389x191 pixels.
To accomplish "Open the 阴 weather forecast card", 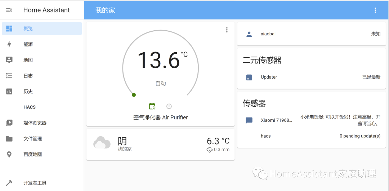I will [x=160, y=144].
